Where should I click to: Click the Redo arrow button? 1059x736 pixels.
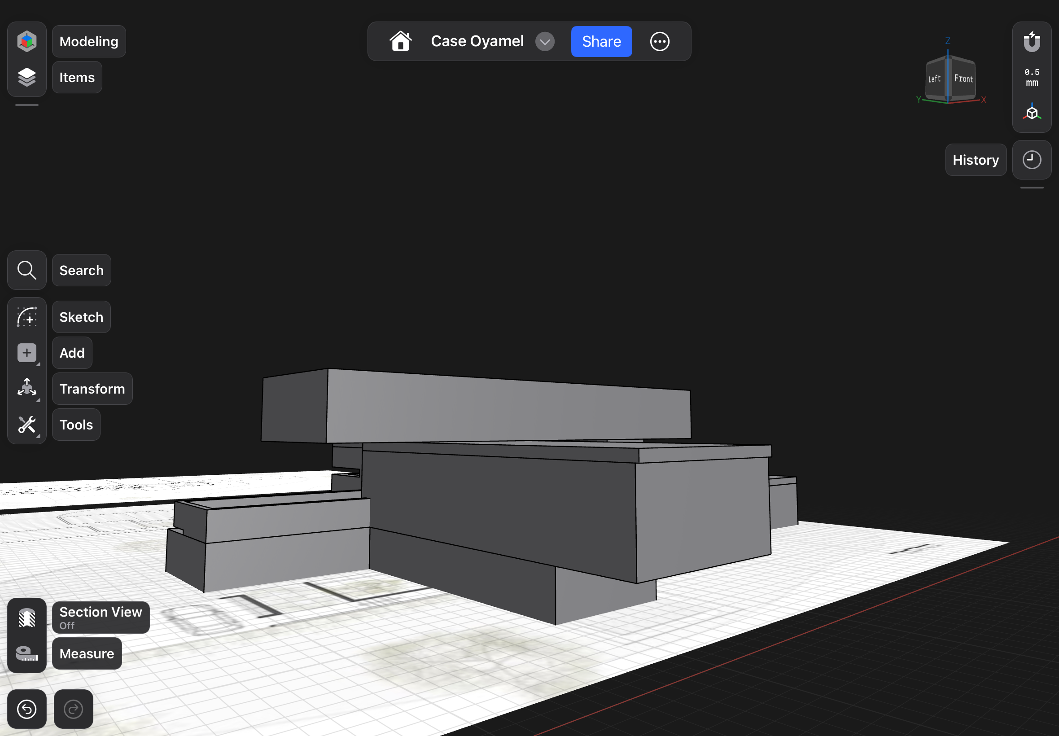tap(73, 709)
